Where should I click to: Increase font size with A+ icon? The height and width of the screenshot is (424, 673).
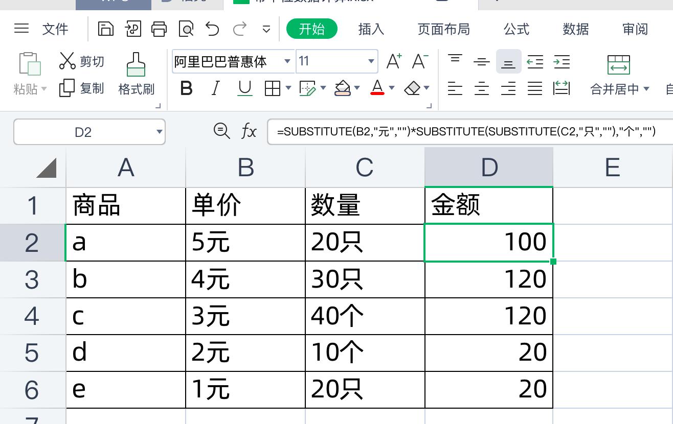point(393,61)
